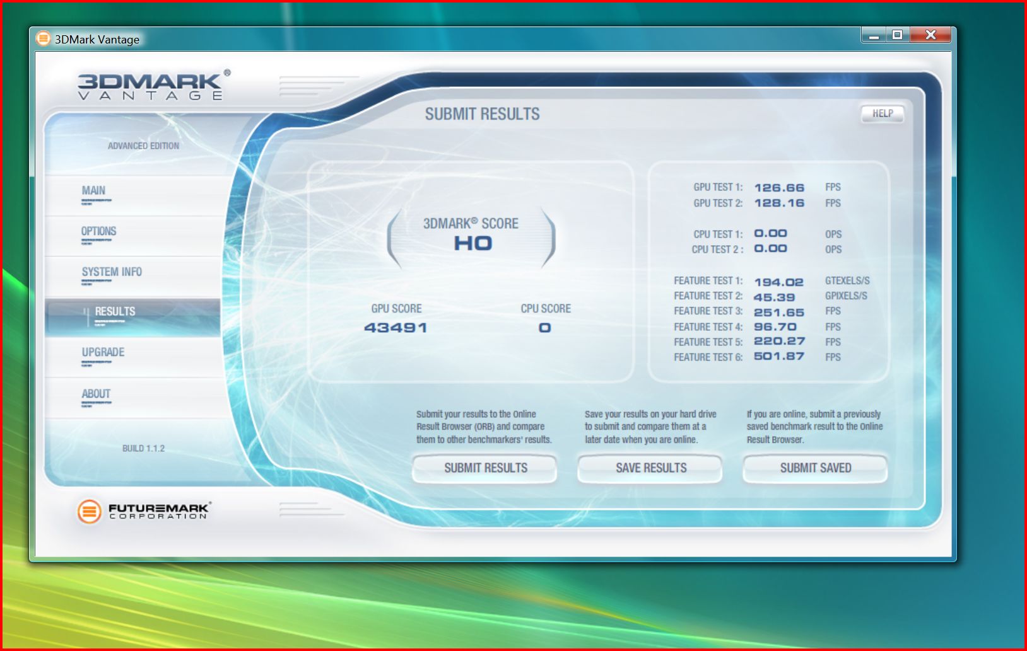Click the CPU TEST 2 : label
The width and height of the screenshot is (1027, 651).
click(x=717, y=250)
